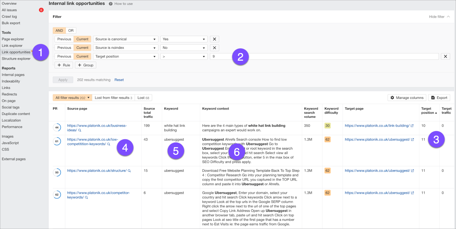
Task: Remove the Target position filter rule
Action: pyautogui.click(x=445, y=56)
